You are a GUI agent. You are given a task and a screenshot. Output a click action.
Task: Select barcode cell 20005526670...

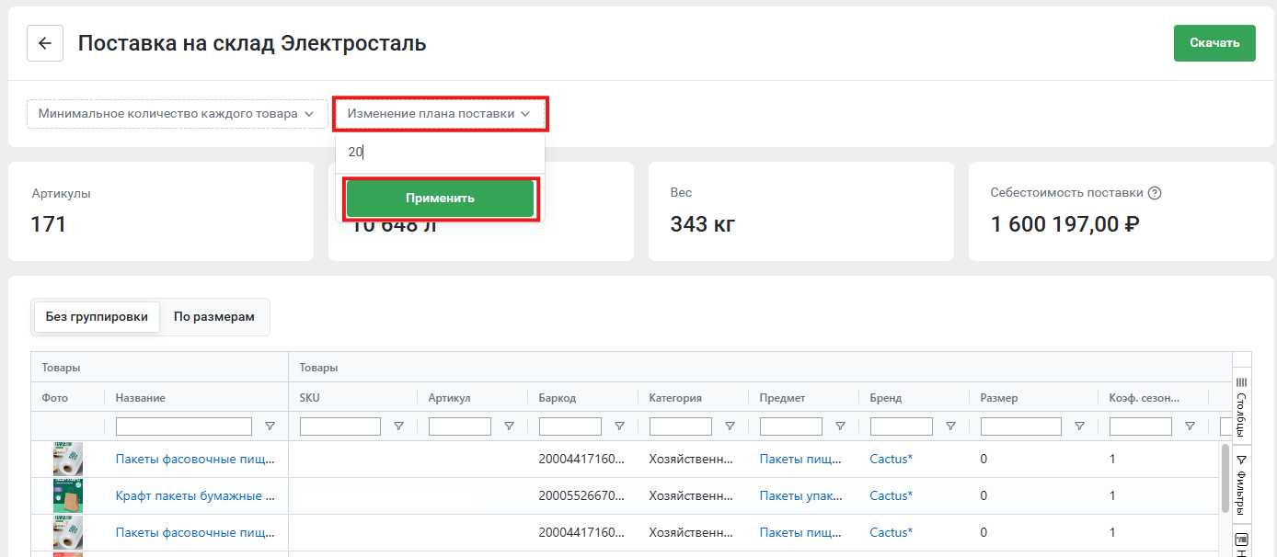click(581, 495)
